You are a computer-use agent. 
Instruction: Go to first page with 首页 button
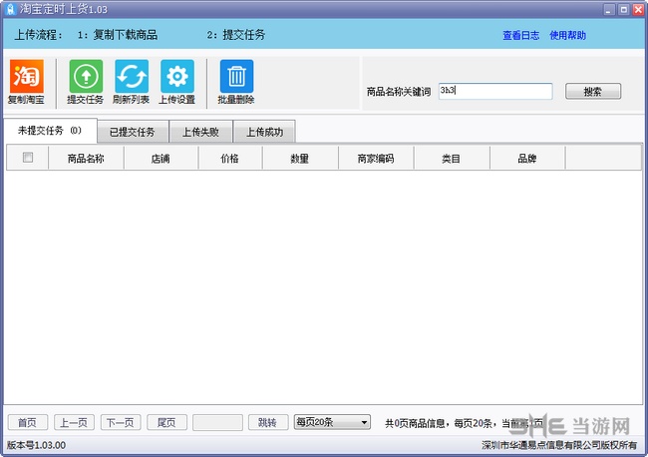coord(28,422)
